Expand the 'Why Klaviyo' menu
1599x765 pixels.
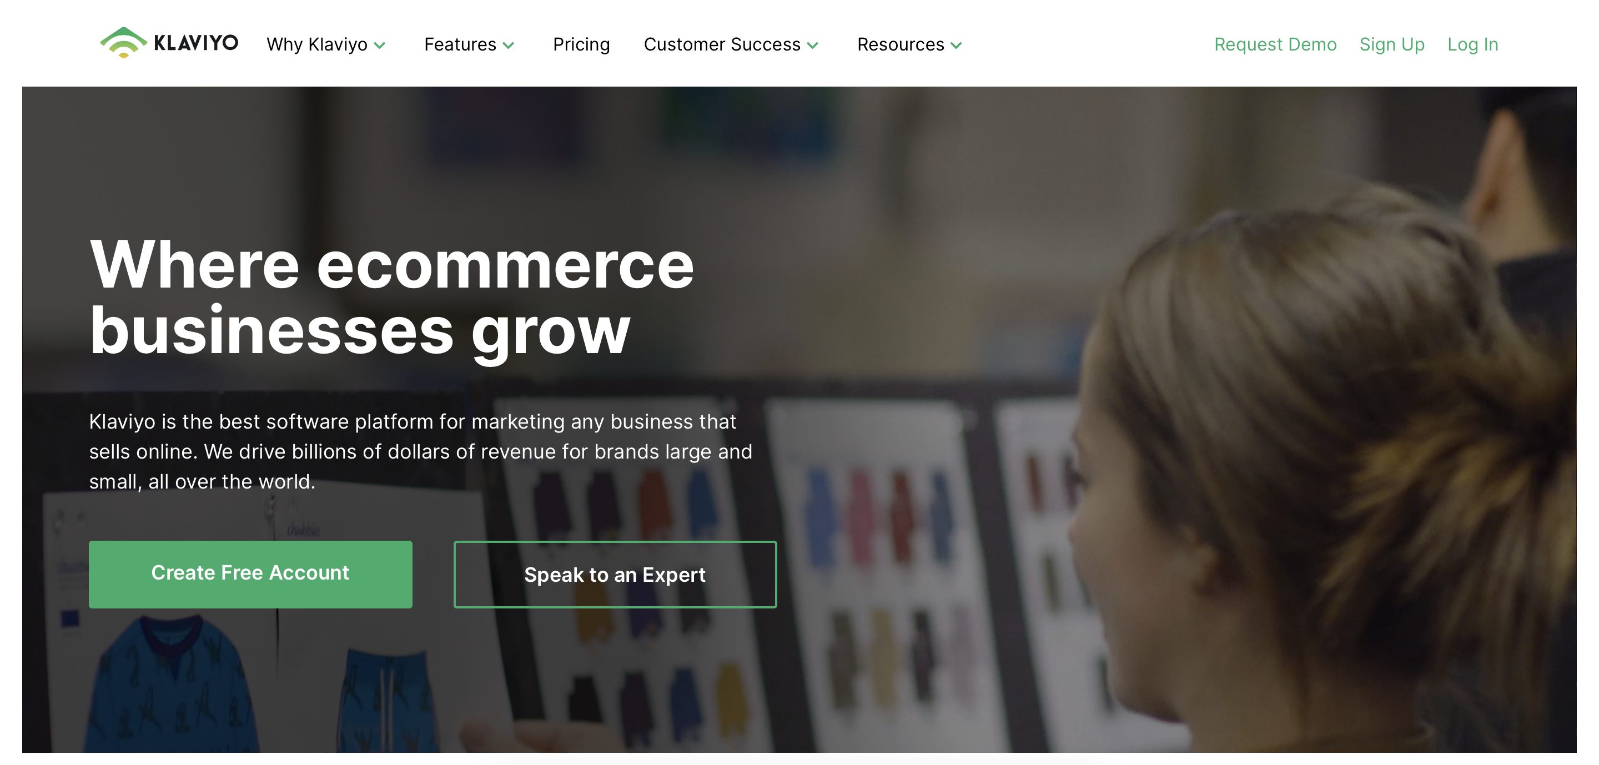click(x=328, y=44)
